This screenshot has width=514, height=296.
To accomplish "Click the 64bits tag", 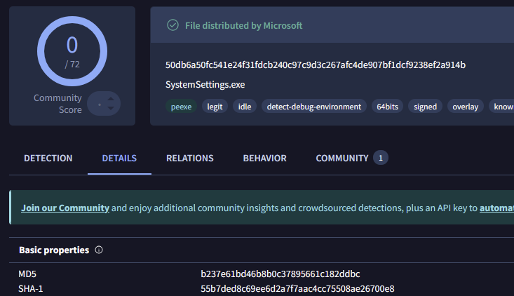I will 388,107.
